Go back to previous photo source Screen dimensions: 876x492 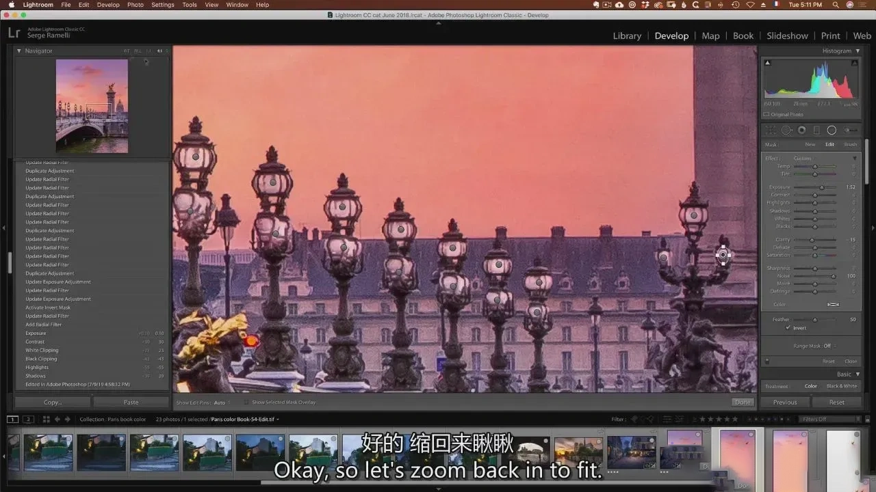tap(57, 419)
